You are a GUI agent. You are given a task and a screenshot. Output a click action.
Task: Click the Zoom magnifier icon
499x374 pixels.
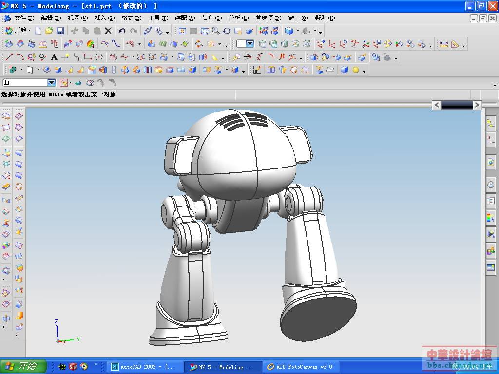coord(215,31)
